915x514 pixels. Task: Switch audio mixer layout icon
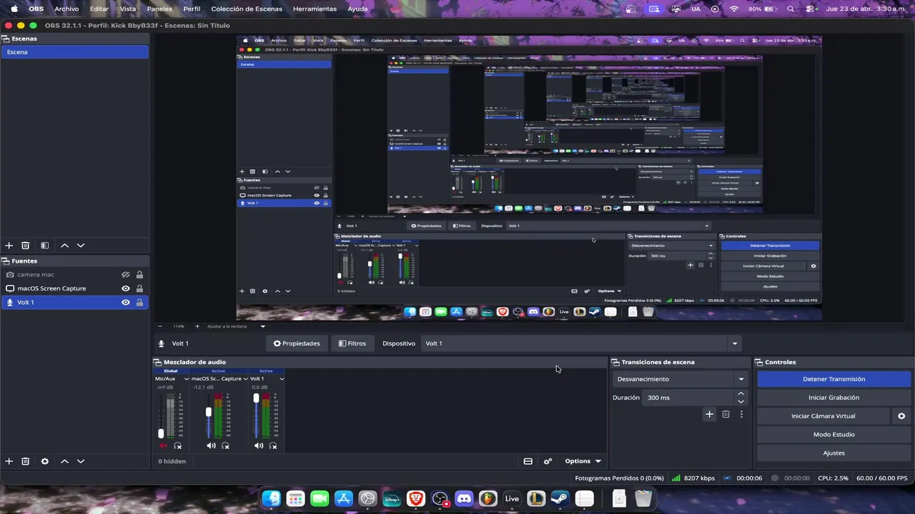(x=528, y=461)
